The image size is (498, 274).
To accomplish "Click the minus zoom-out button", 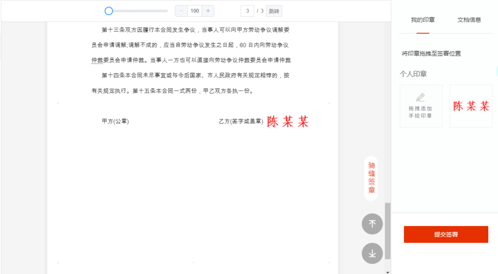I will pos(181,11).
